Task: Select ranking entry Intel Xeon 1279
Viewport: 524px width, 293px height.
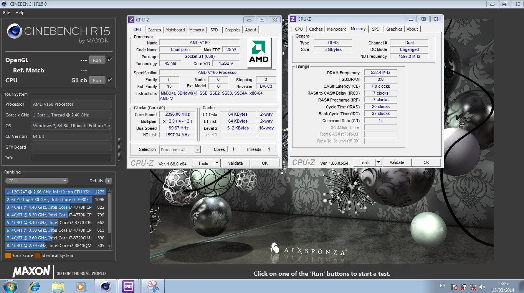Action: pyautogui.click(x=56, y=192)
